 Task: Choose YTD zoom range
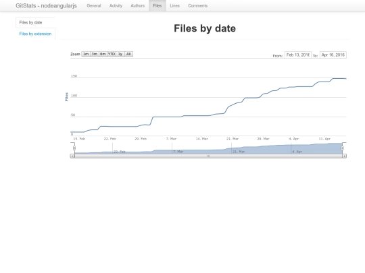click(112, 54)
